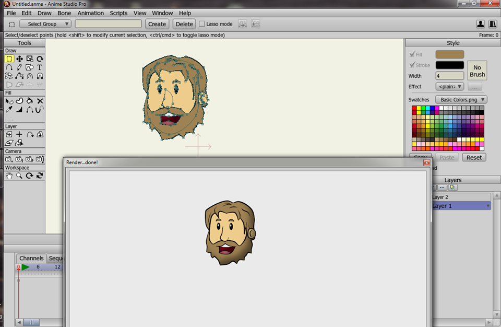Choose the Zoom Workspace magnifier tool
This screenshot has width=501, height=327.
click(19, 176)
